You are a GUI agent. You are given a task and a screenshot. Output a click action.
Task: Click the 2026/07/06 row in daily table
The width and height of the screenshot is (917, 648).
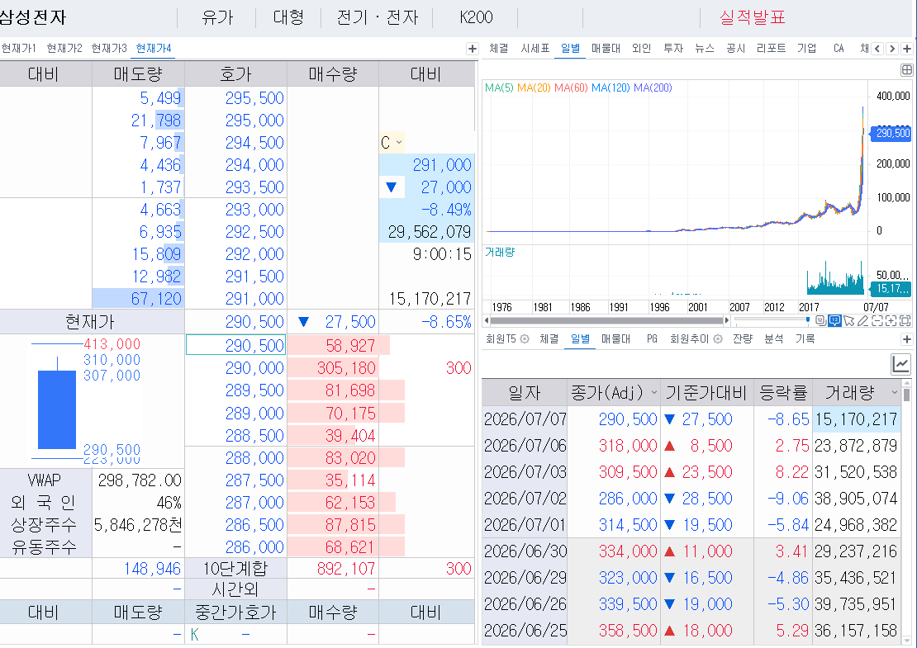(x=691, y=446)
